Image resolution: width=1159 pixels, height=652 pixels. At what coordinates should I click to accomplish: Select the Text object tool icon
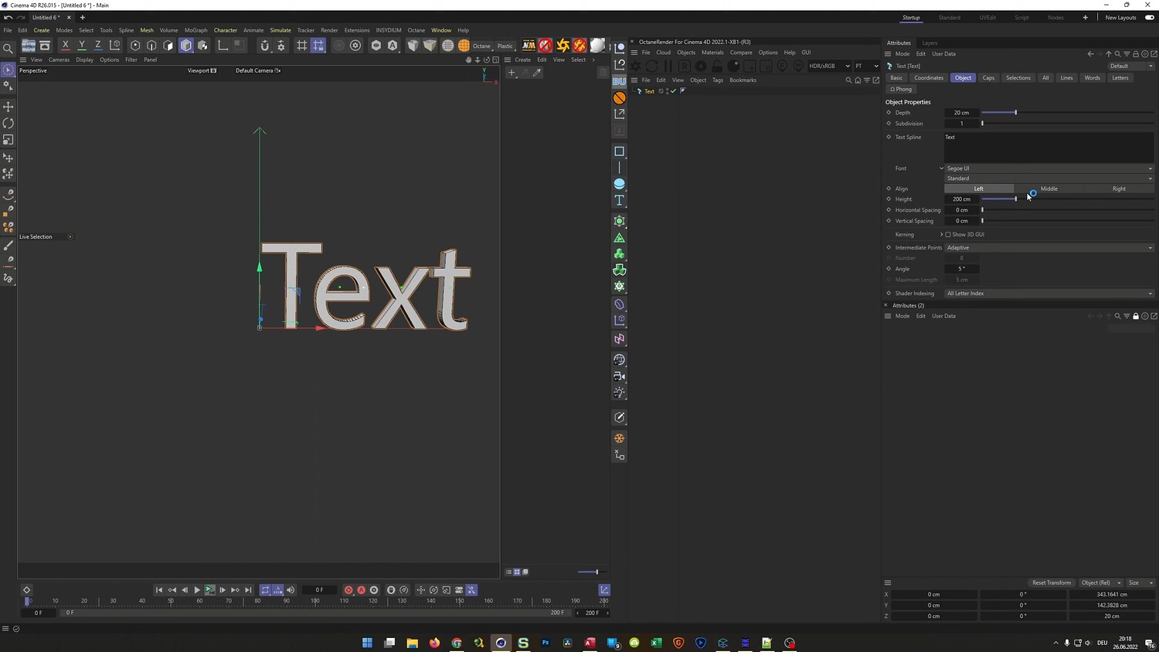pos(619,201)
